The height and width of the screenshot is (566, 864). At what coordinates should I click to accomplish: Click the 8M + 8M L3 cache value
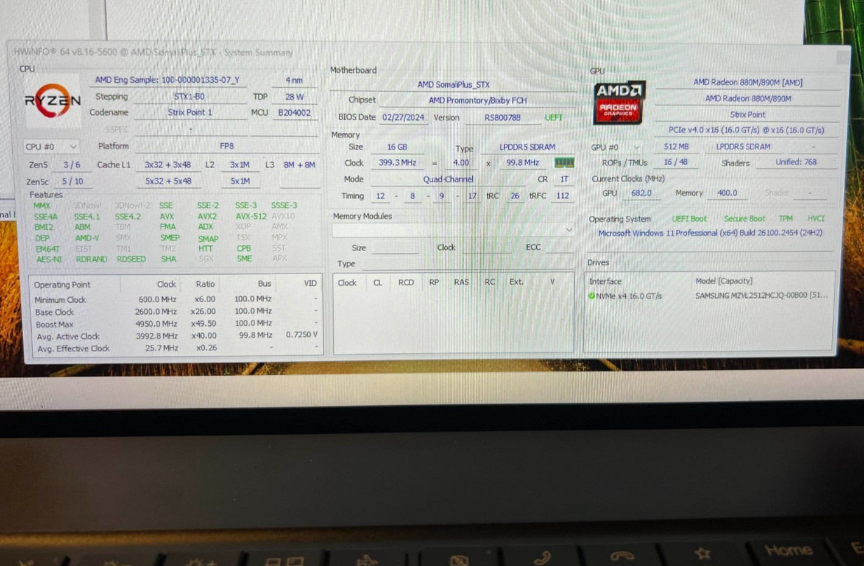(299, 165)
